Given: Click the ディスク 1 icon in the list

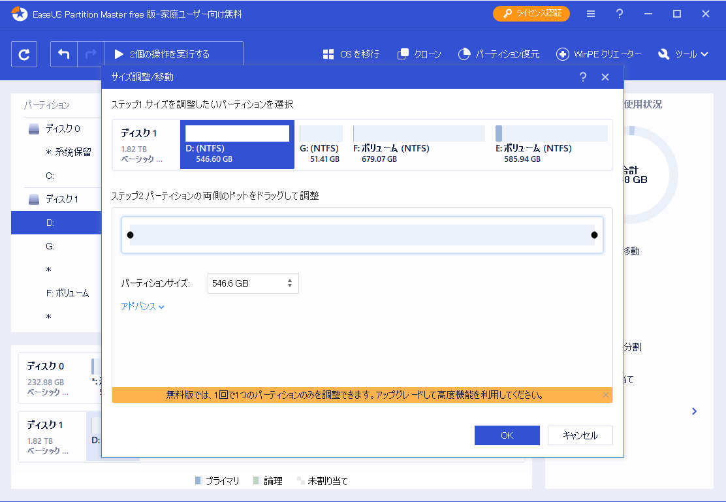Looking at the screenshot, I should [x=34, y=200].
